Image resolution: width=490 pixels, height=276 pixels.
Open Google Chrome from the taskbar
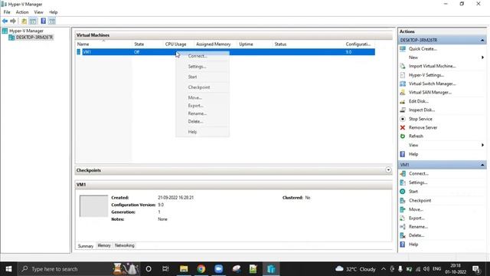tap(201, 269)
